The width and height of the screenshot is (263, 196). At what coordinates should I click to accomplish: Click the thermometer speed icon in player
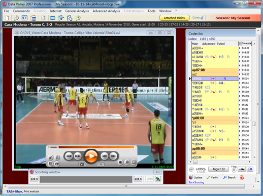tap(57, 157)
